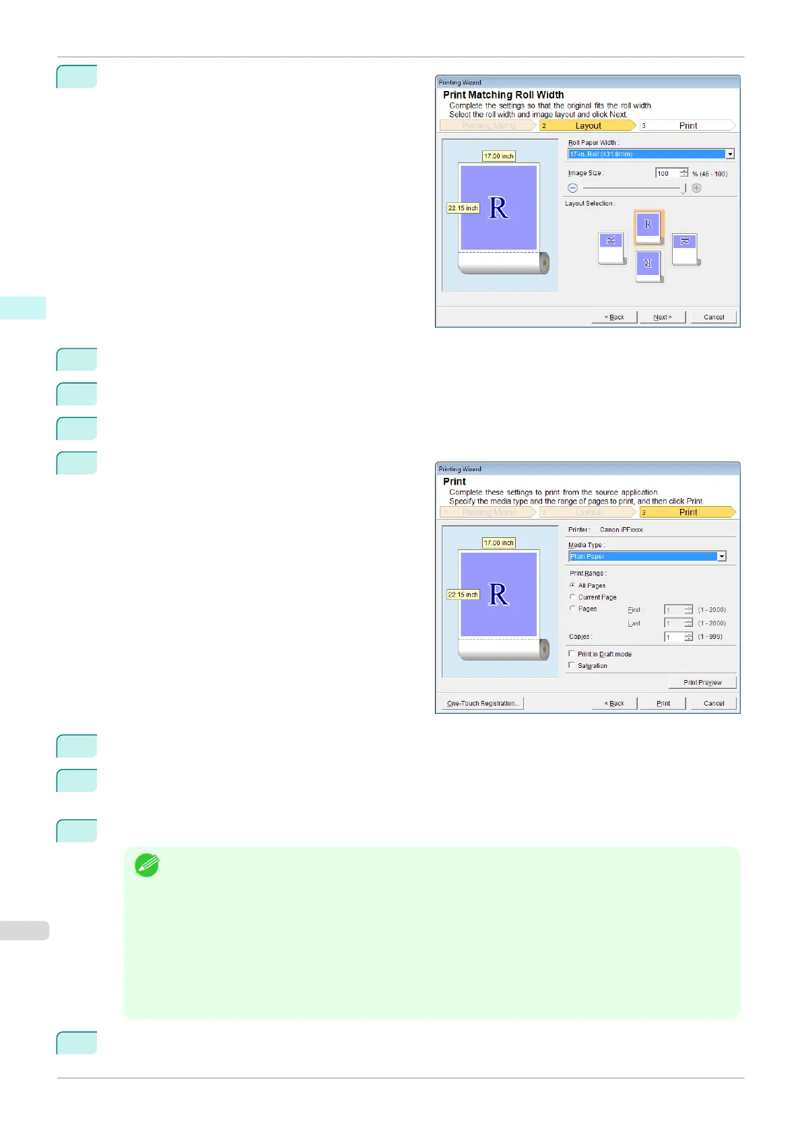The image size is (802, 1135).
Task: Select the layout icon left of the upright R
Action: click(612, 249)
